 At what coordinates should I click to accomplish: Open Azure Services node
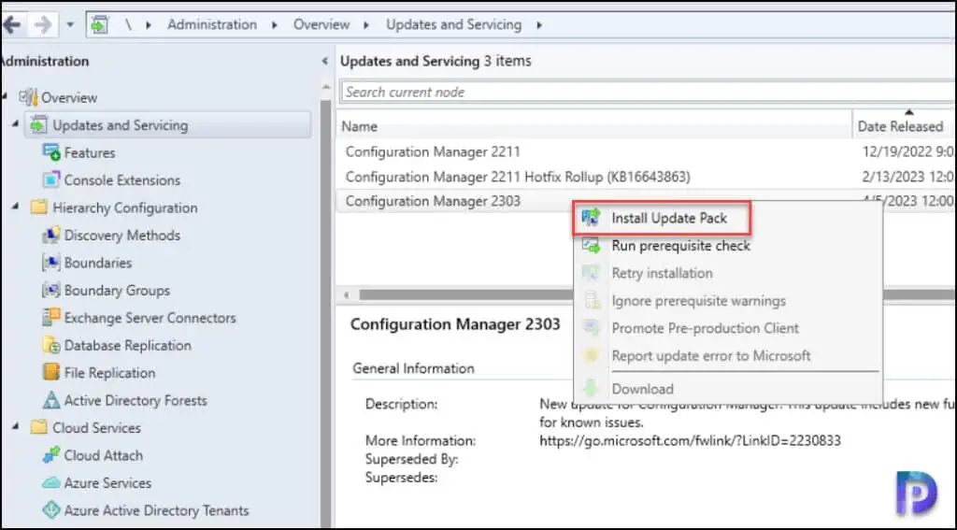(x=107, y=483)
